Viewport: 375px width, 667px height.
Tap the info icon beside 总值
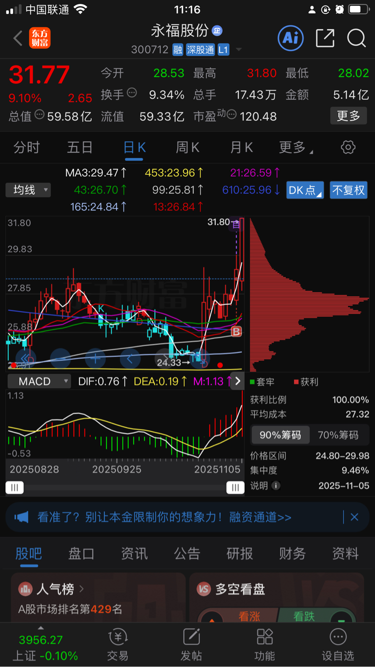pyautogui.click(x=40, y=115)
